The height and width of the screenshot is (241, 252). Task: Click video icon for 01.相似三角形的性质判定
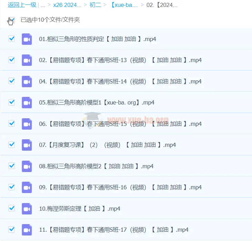point(27,39)
